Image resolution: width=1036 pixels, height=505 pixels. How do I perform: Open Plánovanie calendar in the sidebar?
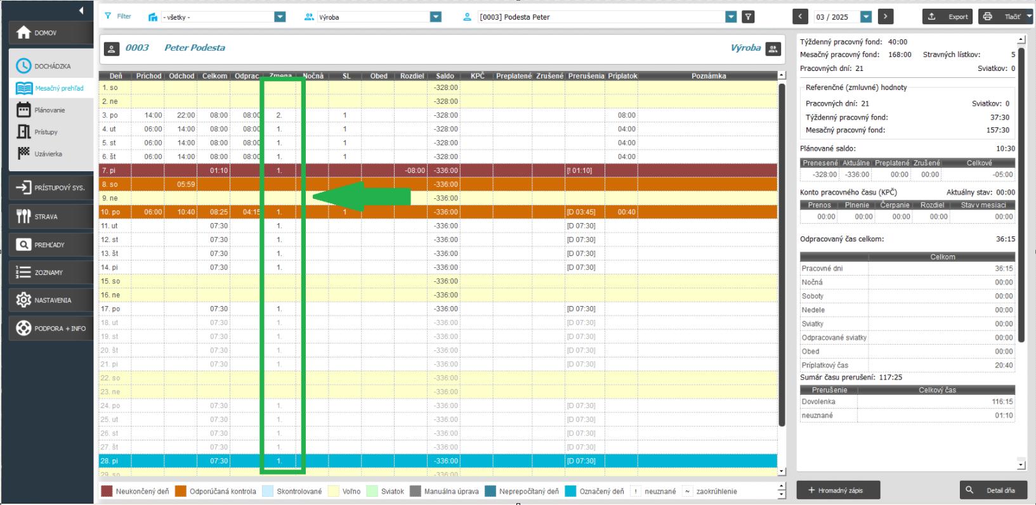point(49,110)
